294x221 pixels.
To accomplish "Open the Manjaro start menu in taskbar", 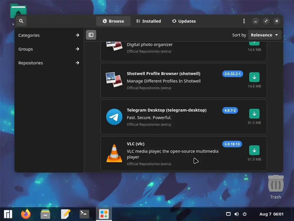I will [8, 214].
